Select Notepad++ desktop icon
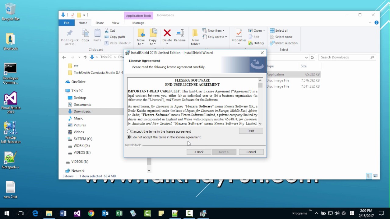Screen dimensions: 390x219 click(10, 160)
